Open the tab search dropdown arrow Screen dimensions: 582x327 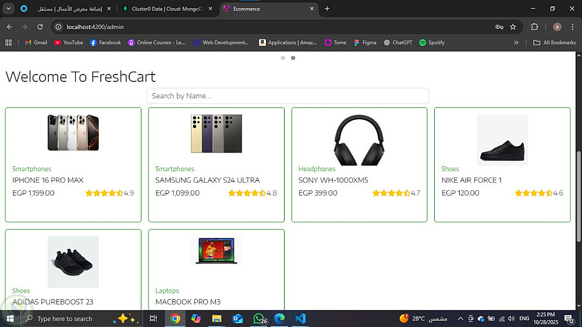point(8,9)
